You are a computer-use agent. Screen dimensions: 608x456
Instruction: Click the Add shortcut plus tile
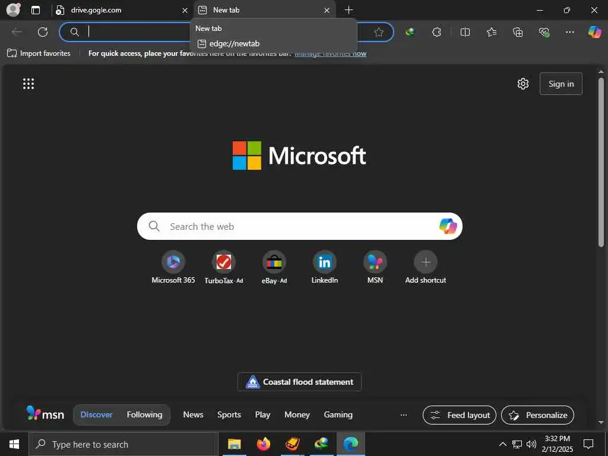(x=425, y=268)
